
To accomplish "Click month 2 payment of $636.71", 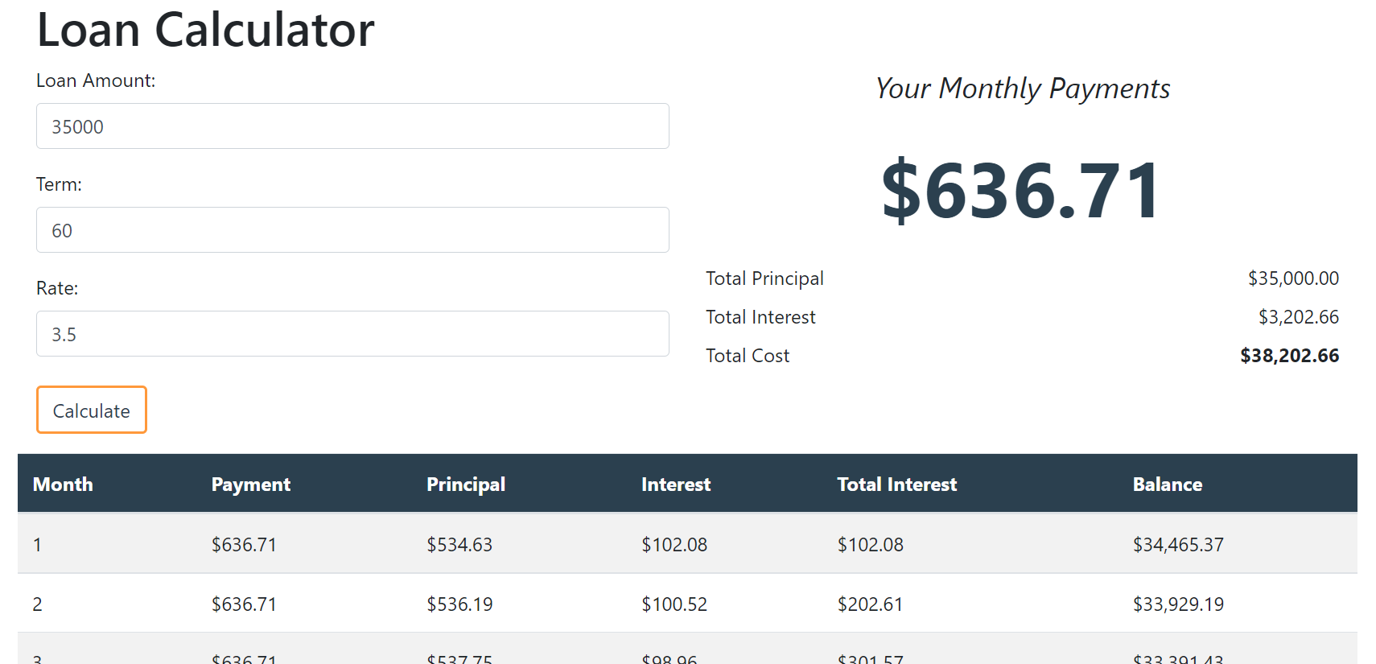I will tap(244, 604).
